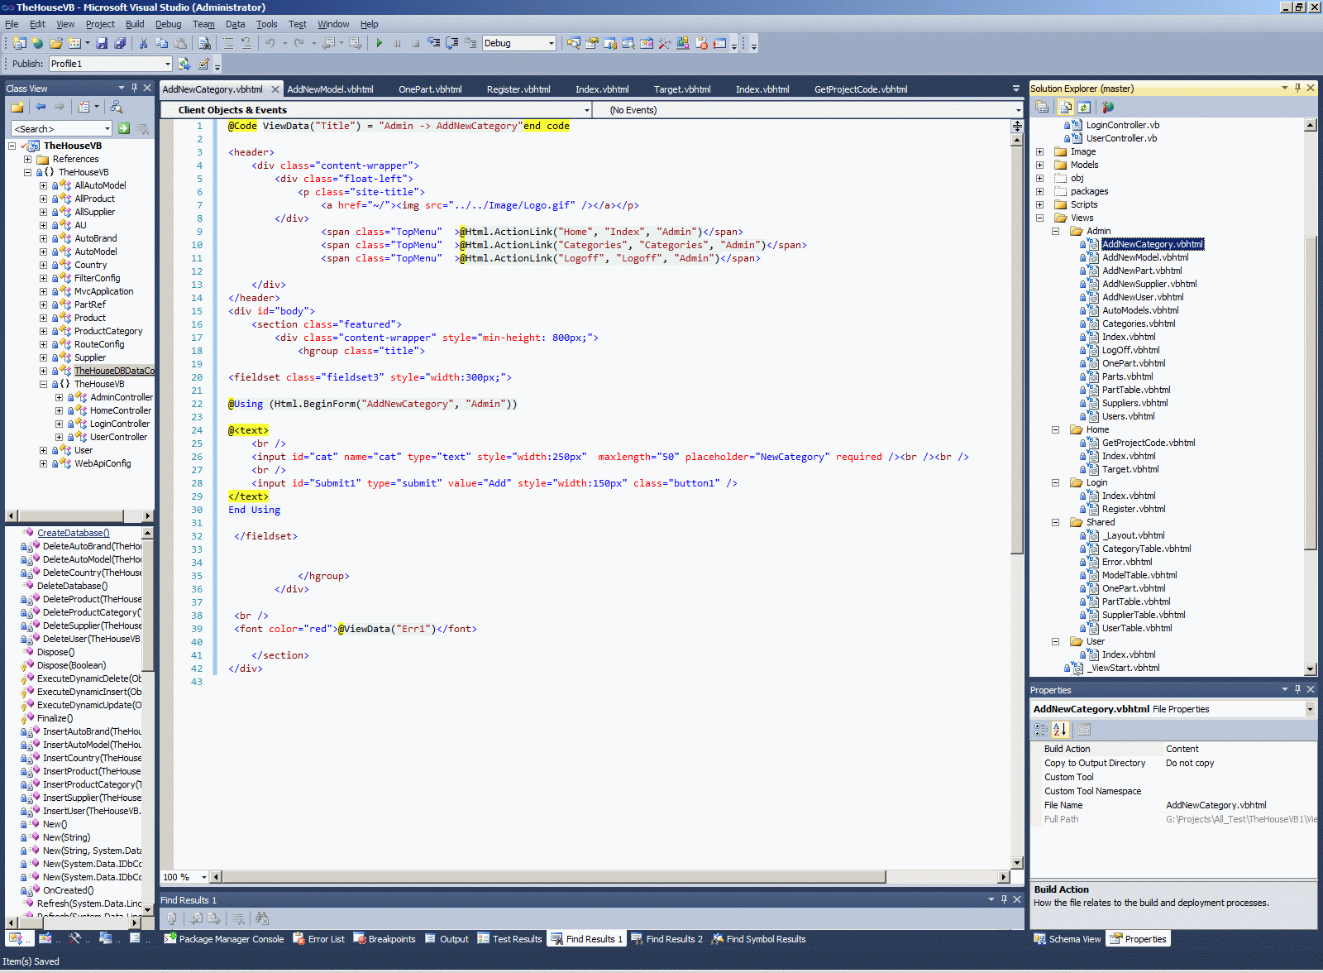This screenshot has height=973, width=1323.
Task: Click the Save icon in the toolbar
Action: [102, 43]
